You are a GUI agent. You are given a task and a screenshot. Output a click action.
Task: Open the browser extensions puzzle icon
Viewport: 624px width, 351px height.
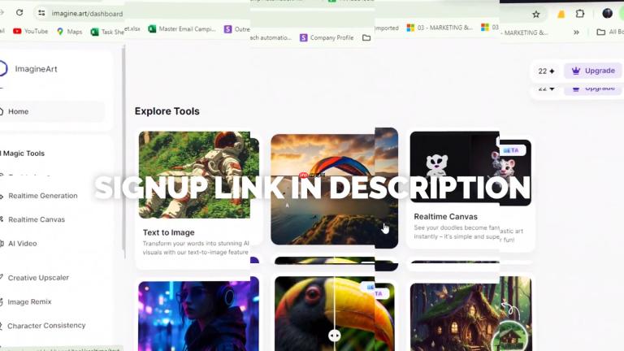point(580,14)
